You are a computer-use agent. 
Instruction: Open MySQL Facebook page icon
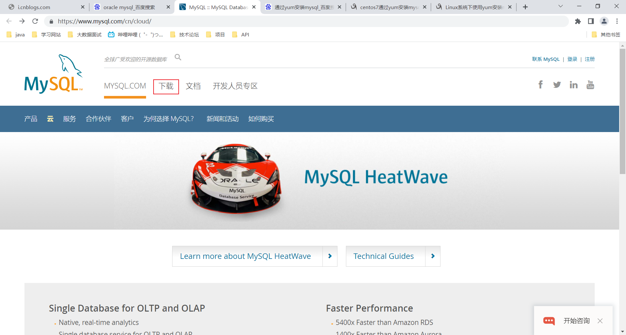[x=541, y=85]
